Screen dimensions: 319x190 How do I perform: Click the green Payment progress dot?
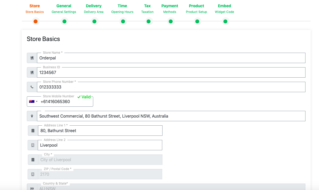tap(171, 21)
